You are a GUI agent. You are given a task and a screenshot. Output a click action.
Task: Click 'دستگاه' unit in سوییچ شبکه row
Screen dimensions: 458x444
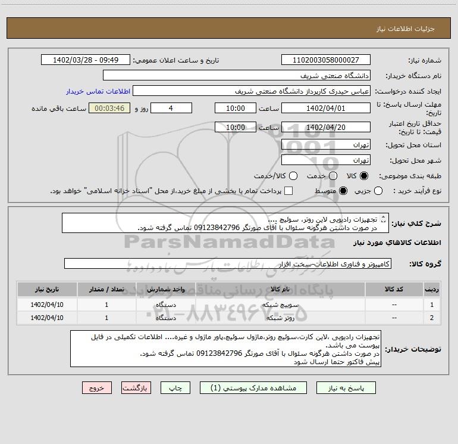pyautogui.click(x=165, y=305)
